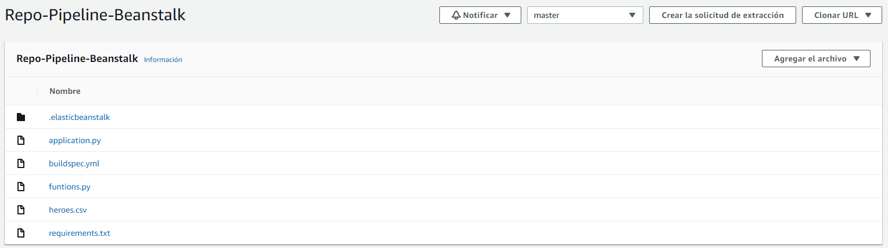Image resolution: width=888 pixels, height=248 pixels.
Task: Click the .elasticbeanstalk folder icon
Action: 21,117
